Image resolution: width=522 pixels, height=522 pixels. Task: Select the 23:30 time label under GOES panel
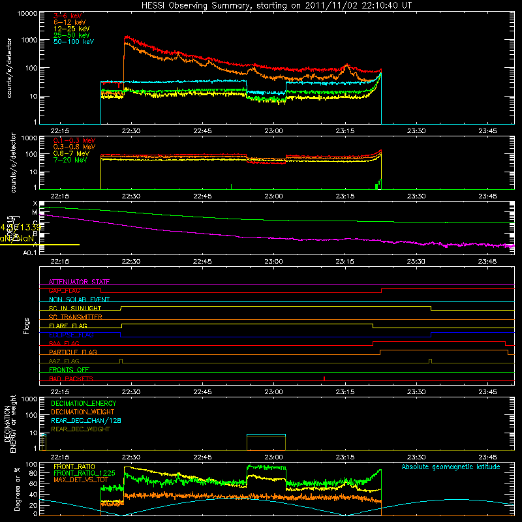coord(416,262)
